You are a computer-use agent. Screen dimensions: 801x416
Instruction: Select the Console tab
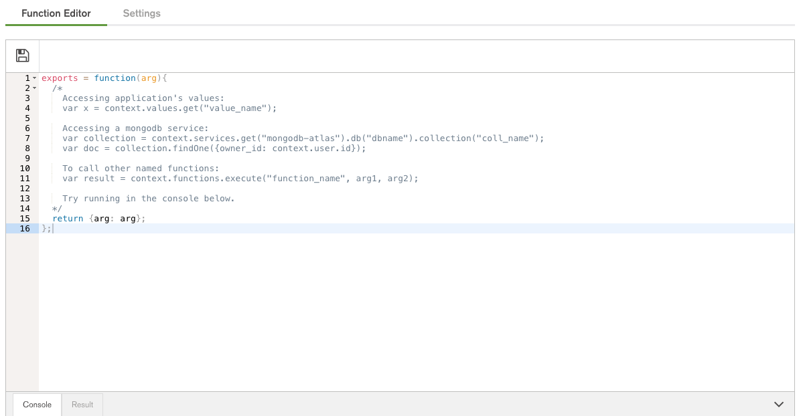[38, 404]
